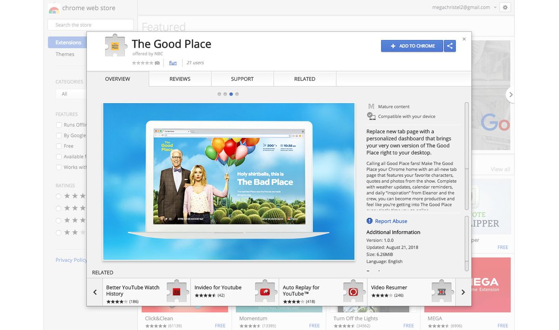Select the lowest star rating radio
Screen dimensions: 559x330
click(59, 232)
